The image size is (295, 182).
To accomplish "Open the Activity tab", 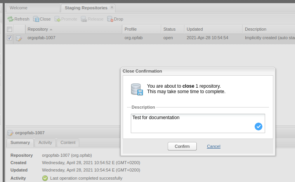I will coord(45,142).
